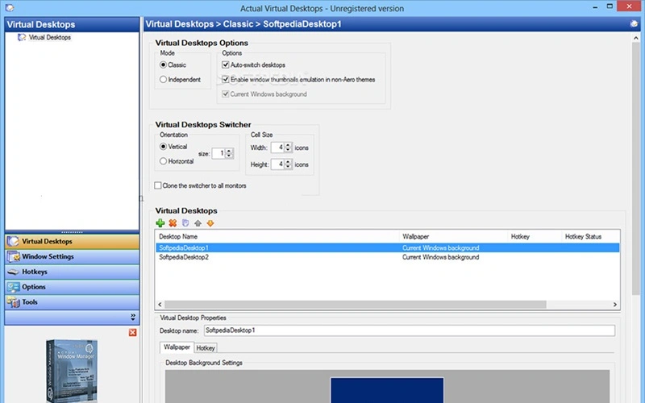Move desktop up with gray arrow icon
Image resolution: width=645 pixels, height=403 pixels.
coord(198,223)
